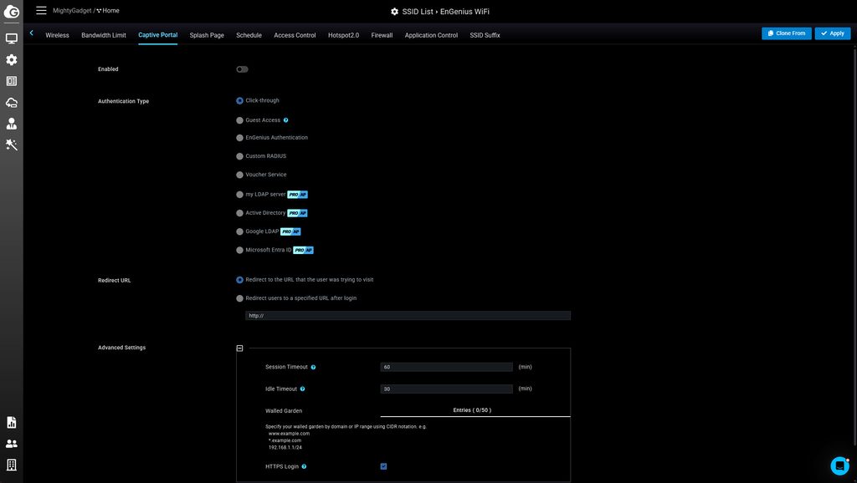This screenshot has width=857, height=483.
Task: Show Session Timeout help icon
Action: tap(313, 368)
